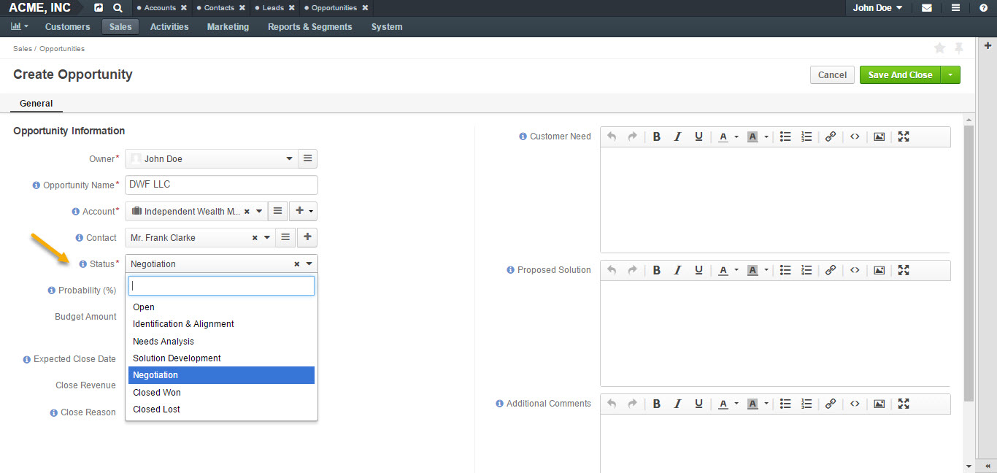Viewport: 997px width, 473px height.
Task: Open the hamburger menu in top bar
Action: 955,8
